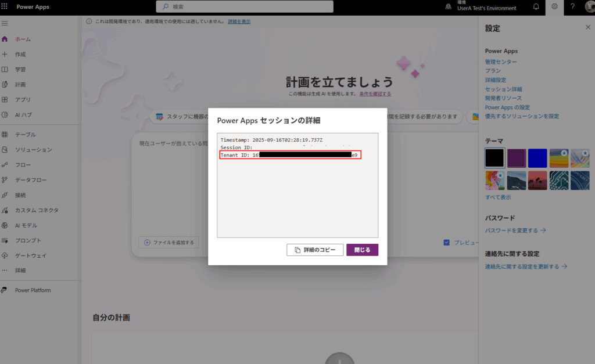This screenshot has height=364, width=595.
Task: Open the help question mark icon
Action: tap(572, 7)
